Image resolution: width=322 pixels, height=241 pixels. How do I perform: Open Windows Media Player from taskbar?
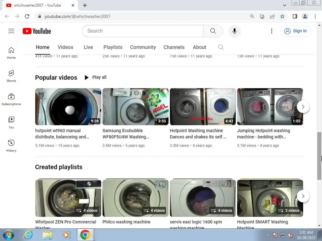(x=66, y=235)
